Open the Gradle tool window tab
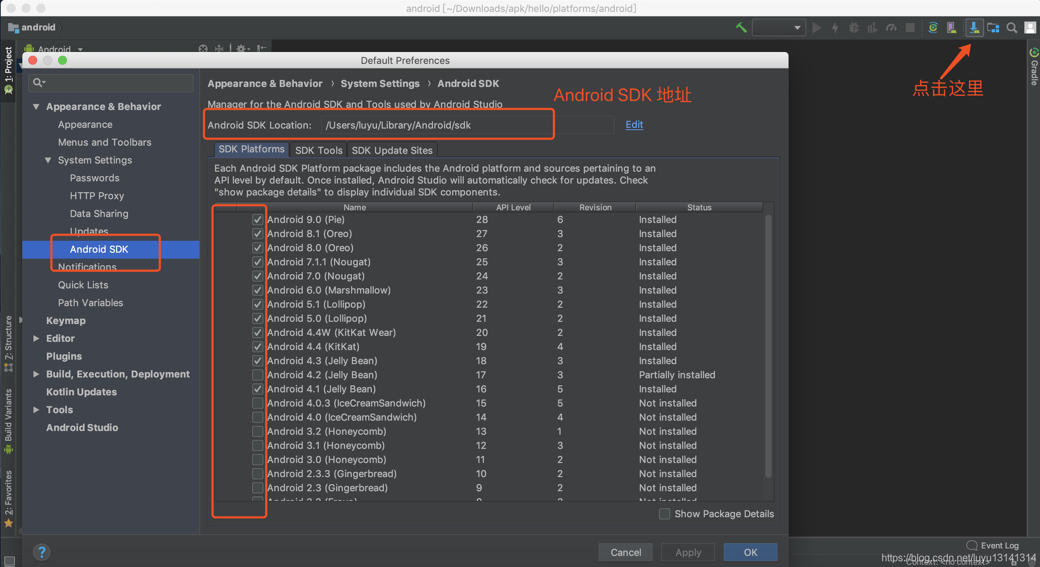 pos(1034,67)
